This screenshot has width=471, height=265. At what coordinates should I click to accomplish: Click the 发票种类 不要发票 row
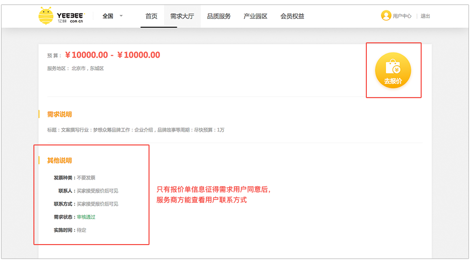click(x=75, y=178)
